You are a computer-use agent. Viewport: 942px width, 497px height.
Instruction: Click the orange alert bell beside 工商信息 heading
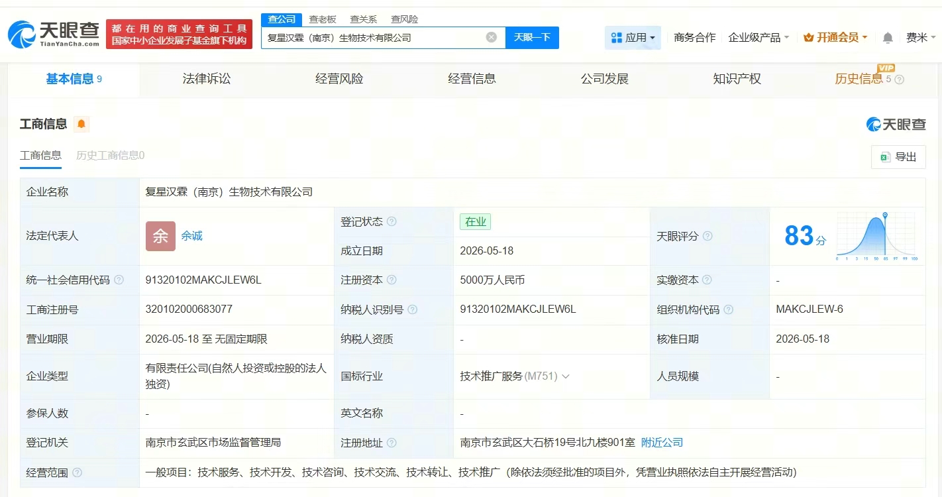point(81,124)
